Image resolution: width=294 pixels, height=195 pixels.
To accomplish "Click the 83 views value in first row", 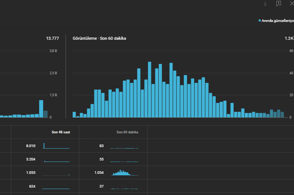I will click(101, 146).
